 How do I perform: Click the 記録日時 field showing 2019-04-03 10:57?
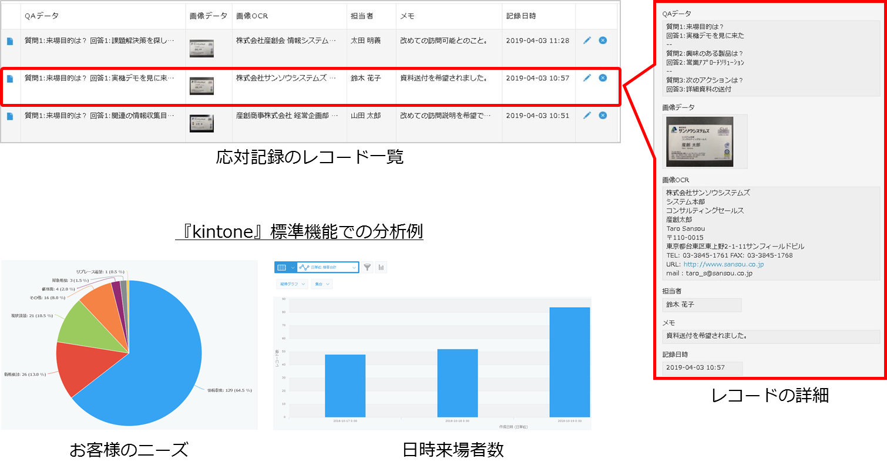[703, 368]
